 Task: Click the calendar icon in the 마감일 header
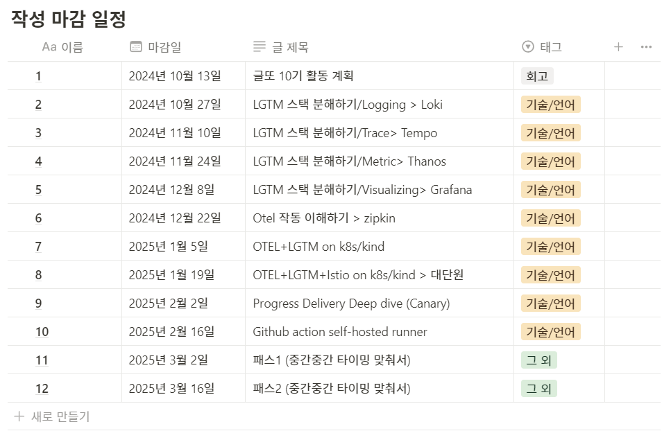pyautogui.click(x=135, y=46)
